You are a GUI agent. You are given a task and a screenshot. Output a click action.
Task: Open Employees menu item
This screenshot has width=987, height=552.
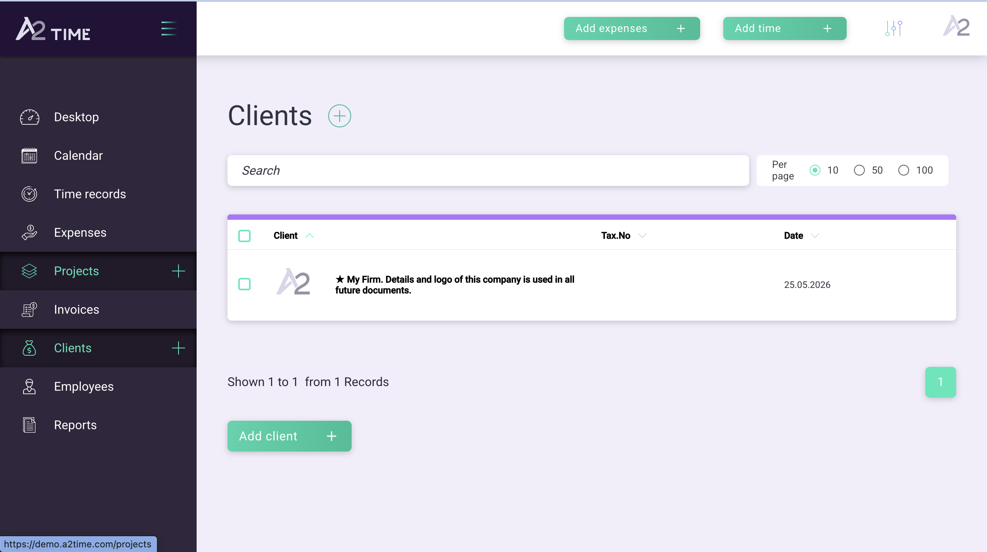point(98,386)
